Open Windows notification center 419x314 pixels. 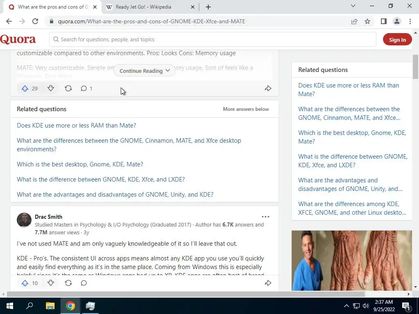(x=405, y=306)
